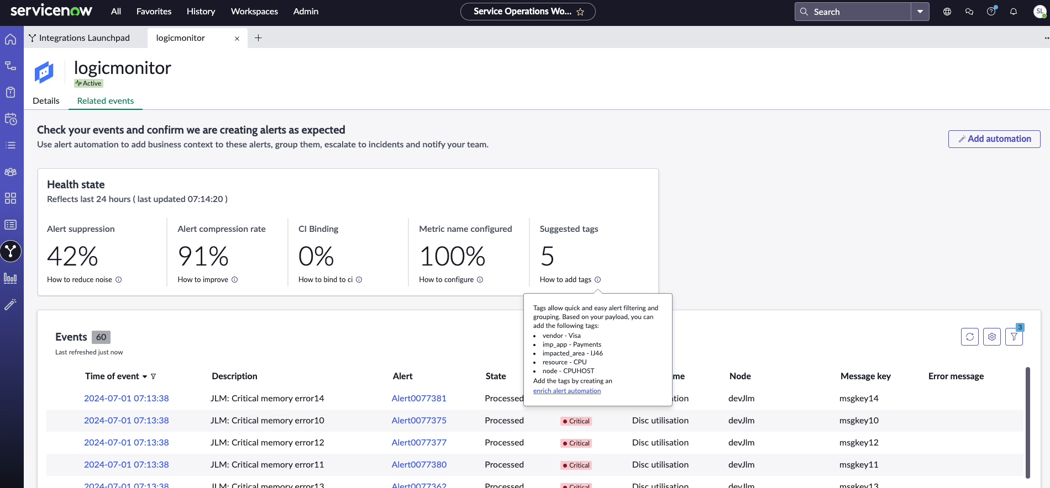Open the Workspaces menu

click(254, 12)
